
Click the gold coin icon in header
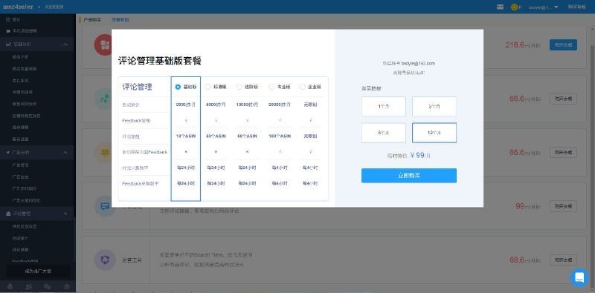pyautogui.click(x=514, y=7)
